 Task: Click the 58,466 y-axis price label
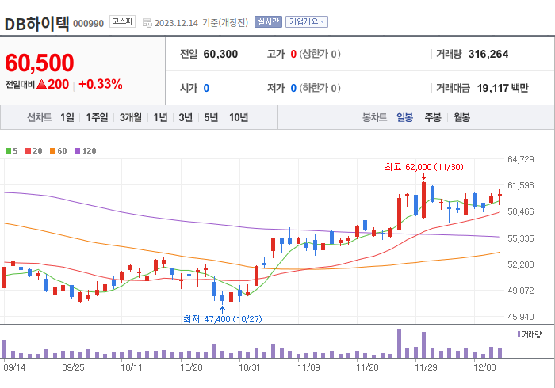(x=520, y=211)
